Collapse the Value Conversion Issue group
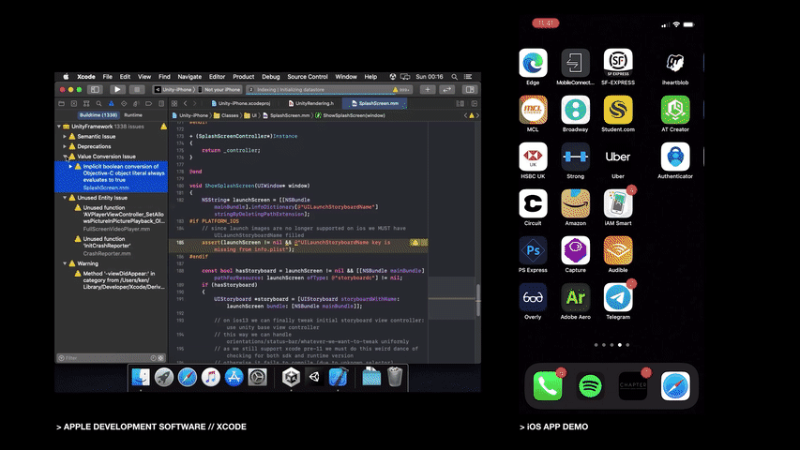The image size is (800, 450). 65,157
